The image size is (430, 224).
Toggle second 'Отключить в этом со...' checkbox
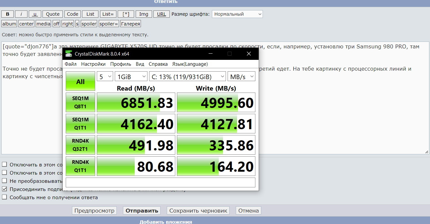pos(5,173)
